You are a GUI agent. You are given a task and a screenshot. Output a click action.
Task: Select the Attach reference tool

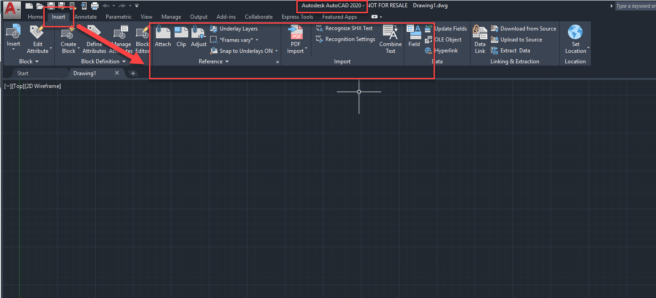click(163, 36)
